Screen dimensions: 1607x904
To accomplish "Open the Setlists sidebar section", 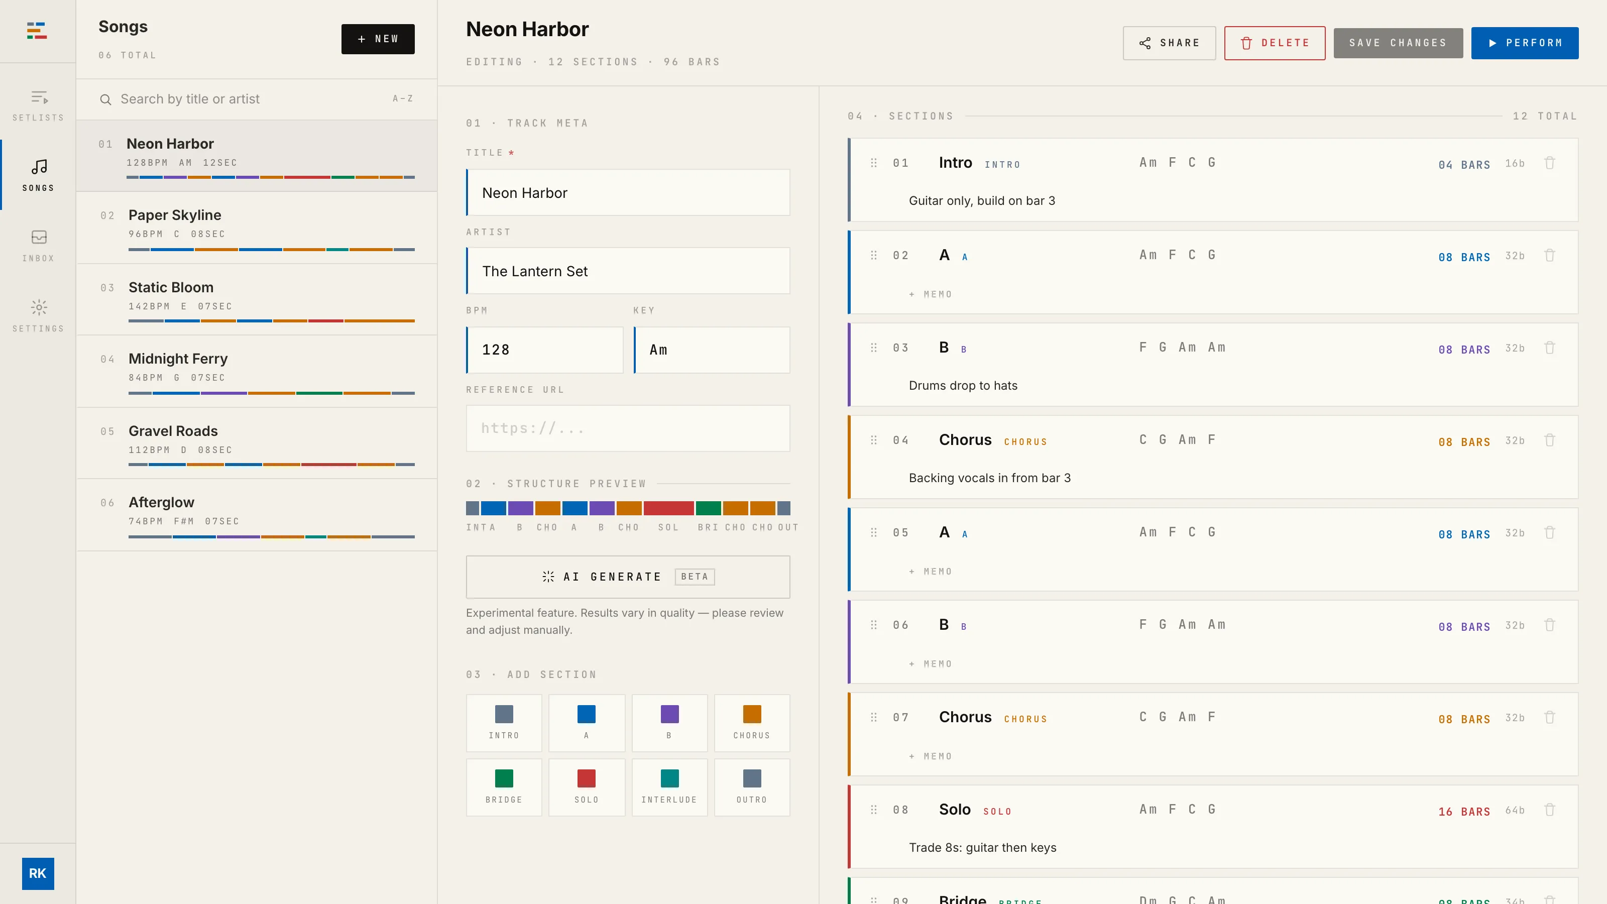I will coord(38,105).
